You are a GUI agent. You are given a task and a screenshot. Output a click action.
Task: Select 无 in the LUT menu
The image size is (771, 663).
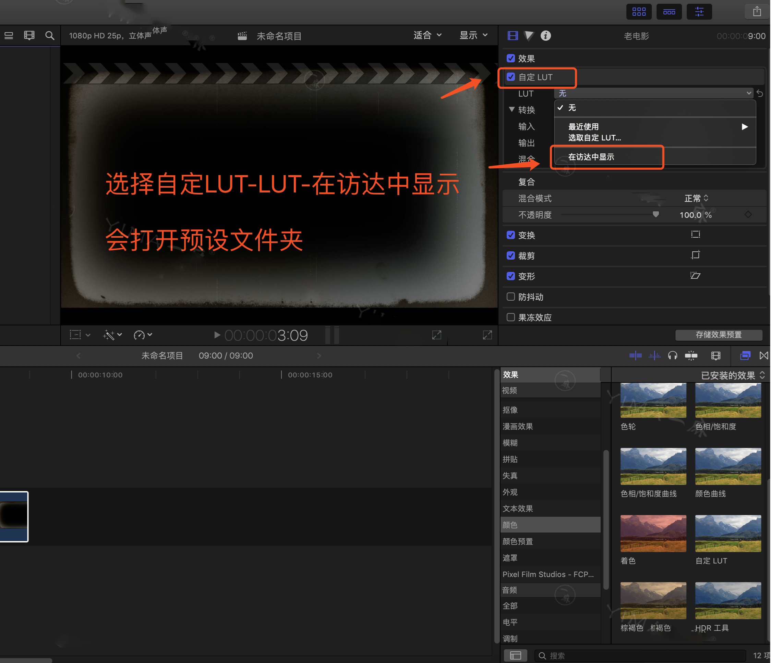point(655,108)
